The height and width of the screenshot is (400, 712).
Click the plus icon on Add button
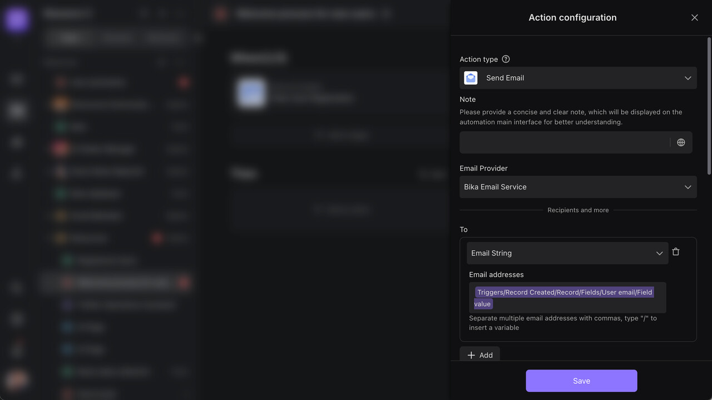tap(471, 356)
